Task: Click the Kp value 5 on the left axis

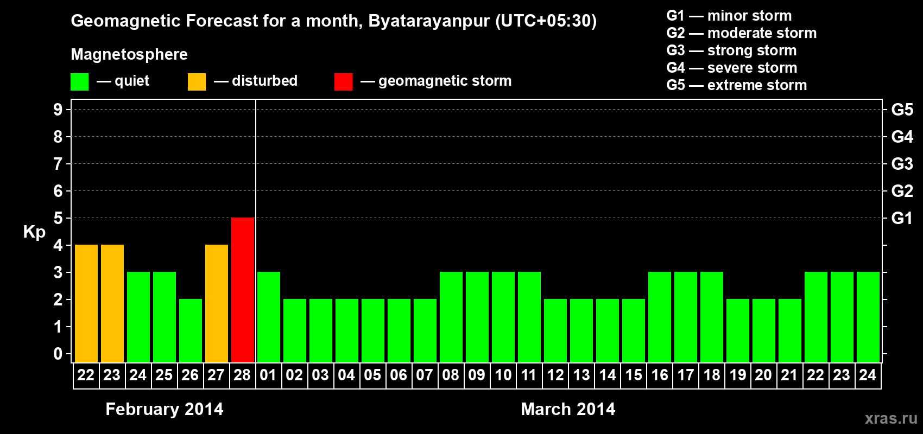Action: coord(58,218)
